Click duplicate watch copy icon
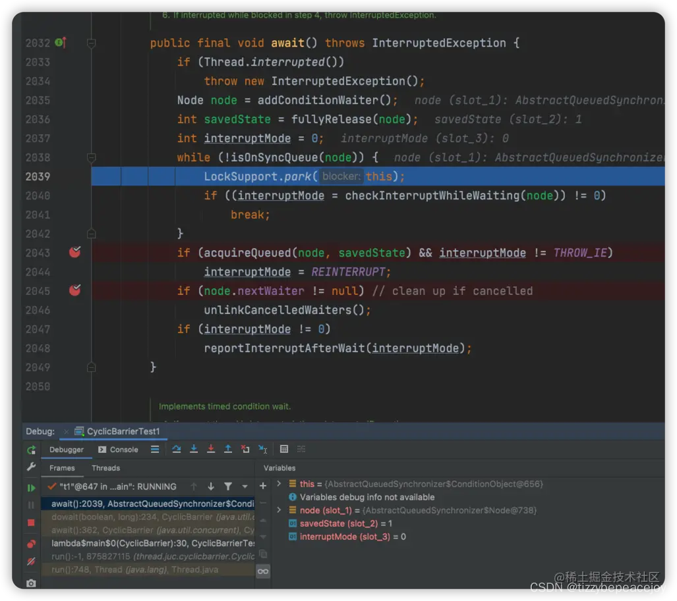The height and width of the screenshot is (601, 677). pos(263,554)
